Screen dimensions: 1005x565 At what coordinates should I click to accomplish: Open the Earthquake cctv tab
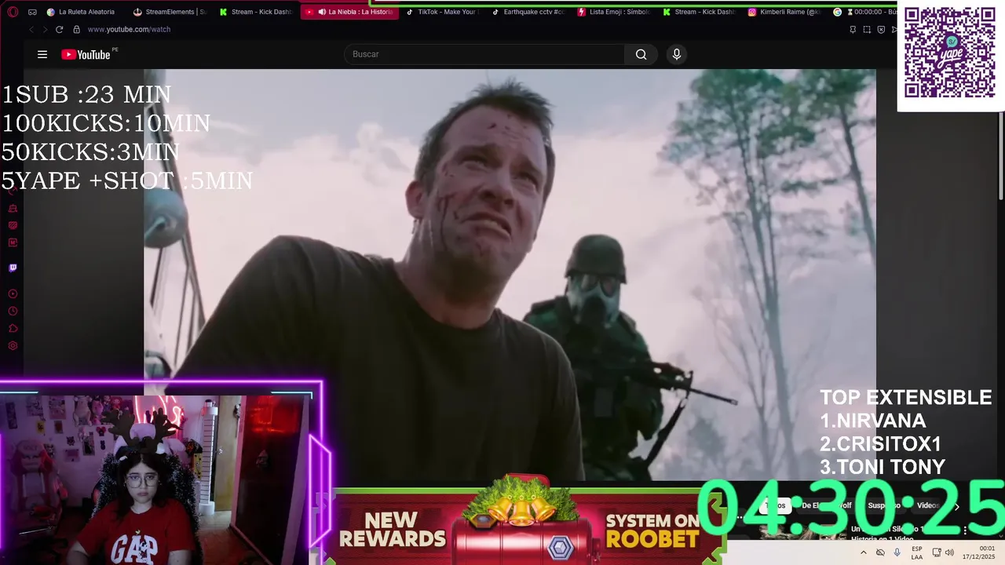tap(528, 12)
